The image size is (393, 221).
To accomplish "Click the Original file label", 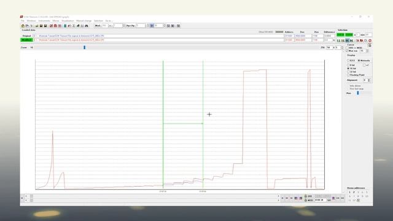I will tap(26, 36).
